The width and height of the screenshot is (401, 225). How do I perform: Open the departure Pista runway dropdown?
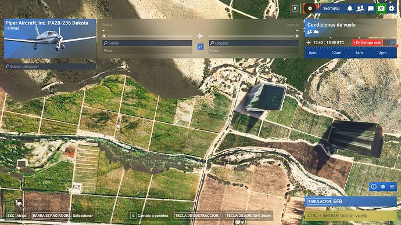[x=147, y=50]
